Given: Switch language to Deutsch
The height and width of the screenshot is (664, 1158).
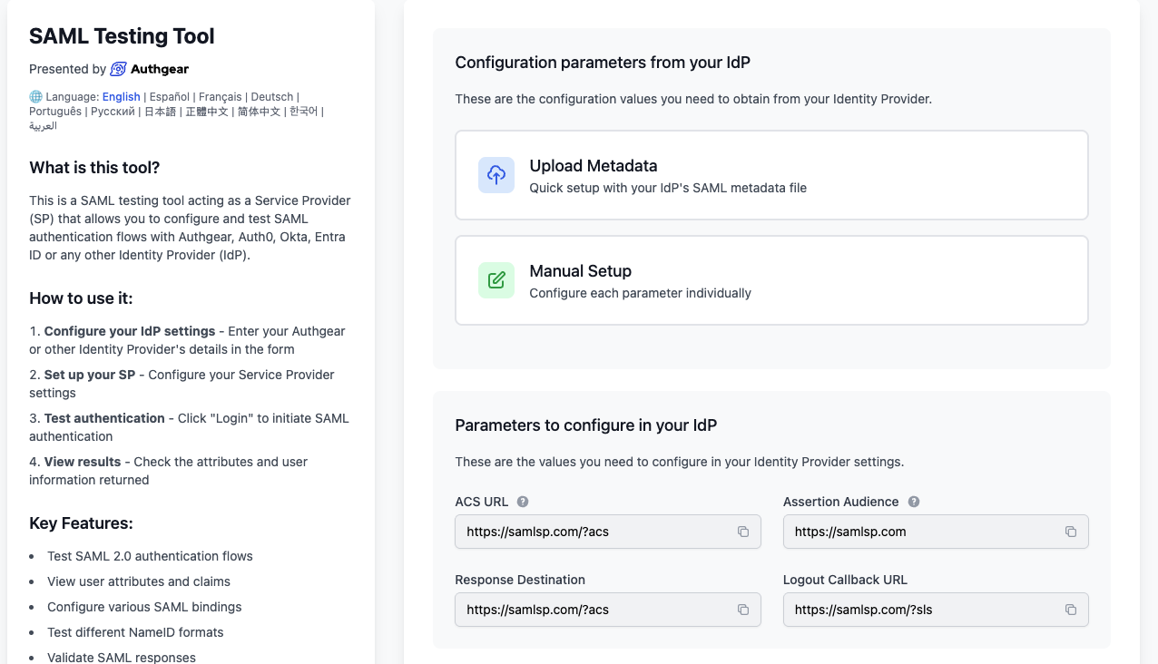Looking at the screenshot, I should (x=272, y=97).
